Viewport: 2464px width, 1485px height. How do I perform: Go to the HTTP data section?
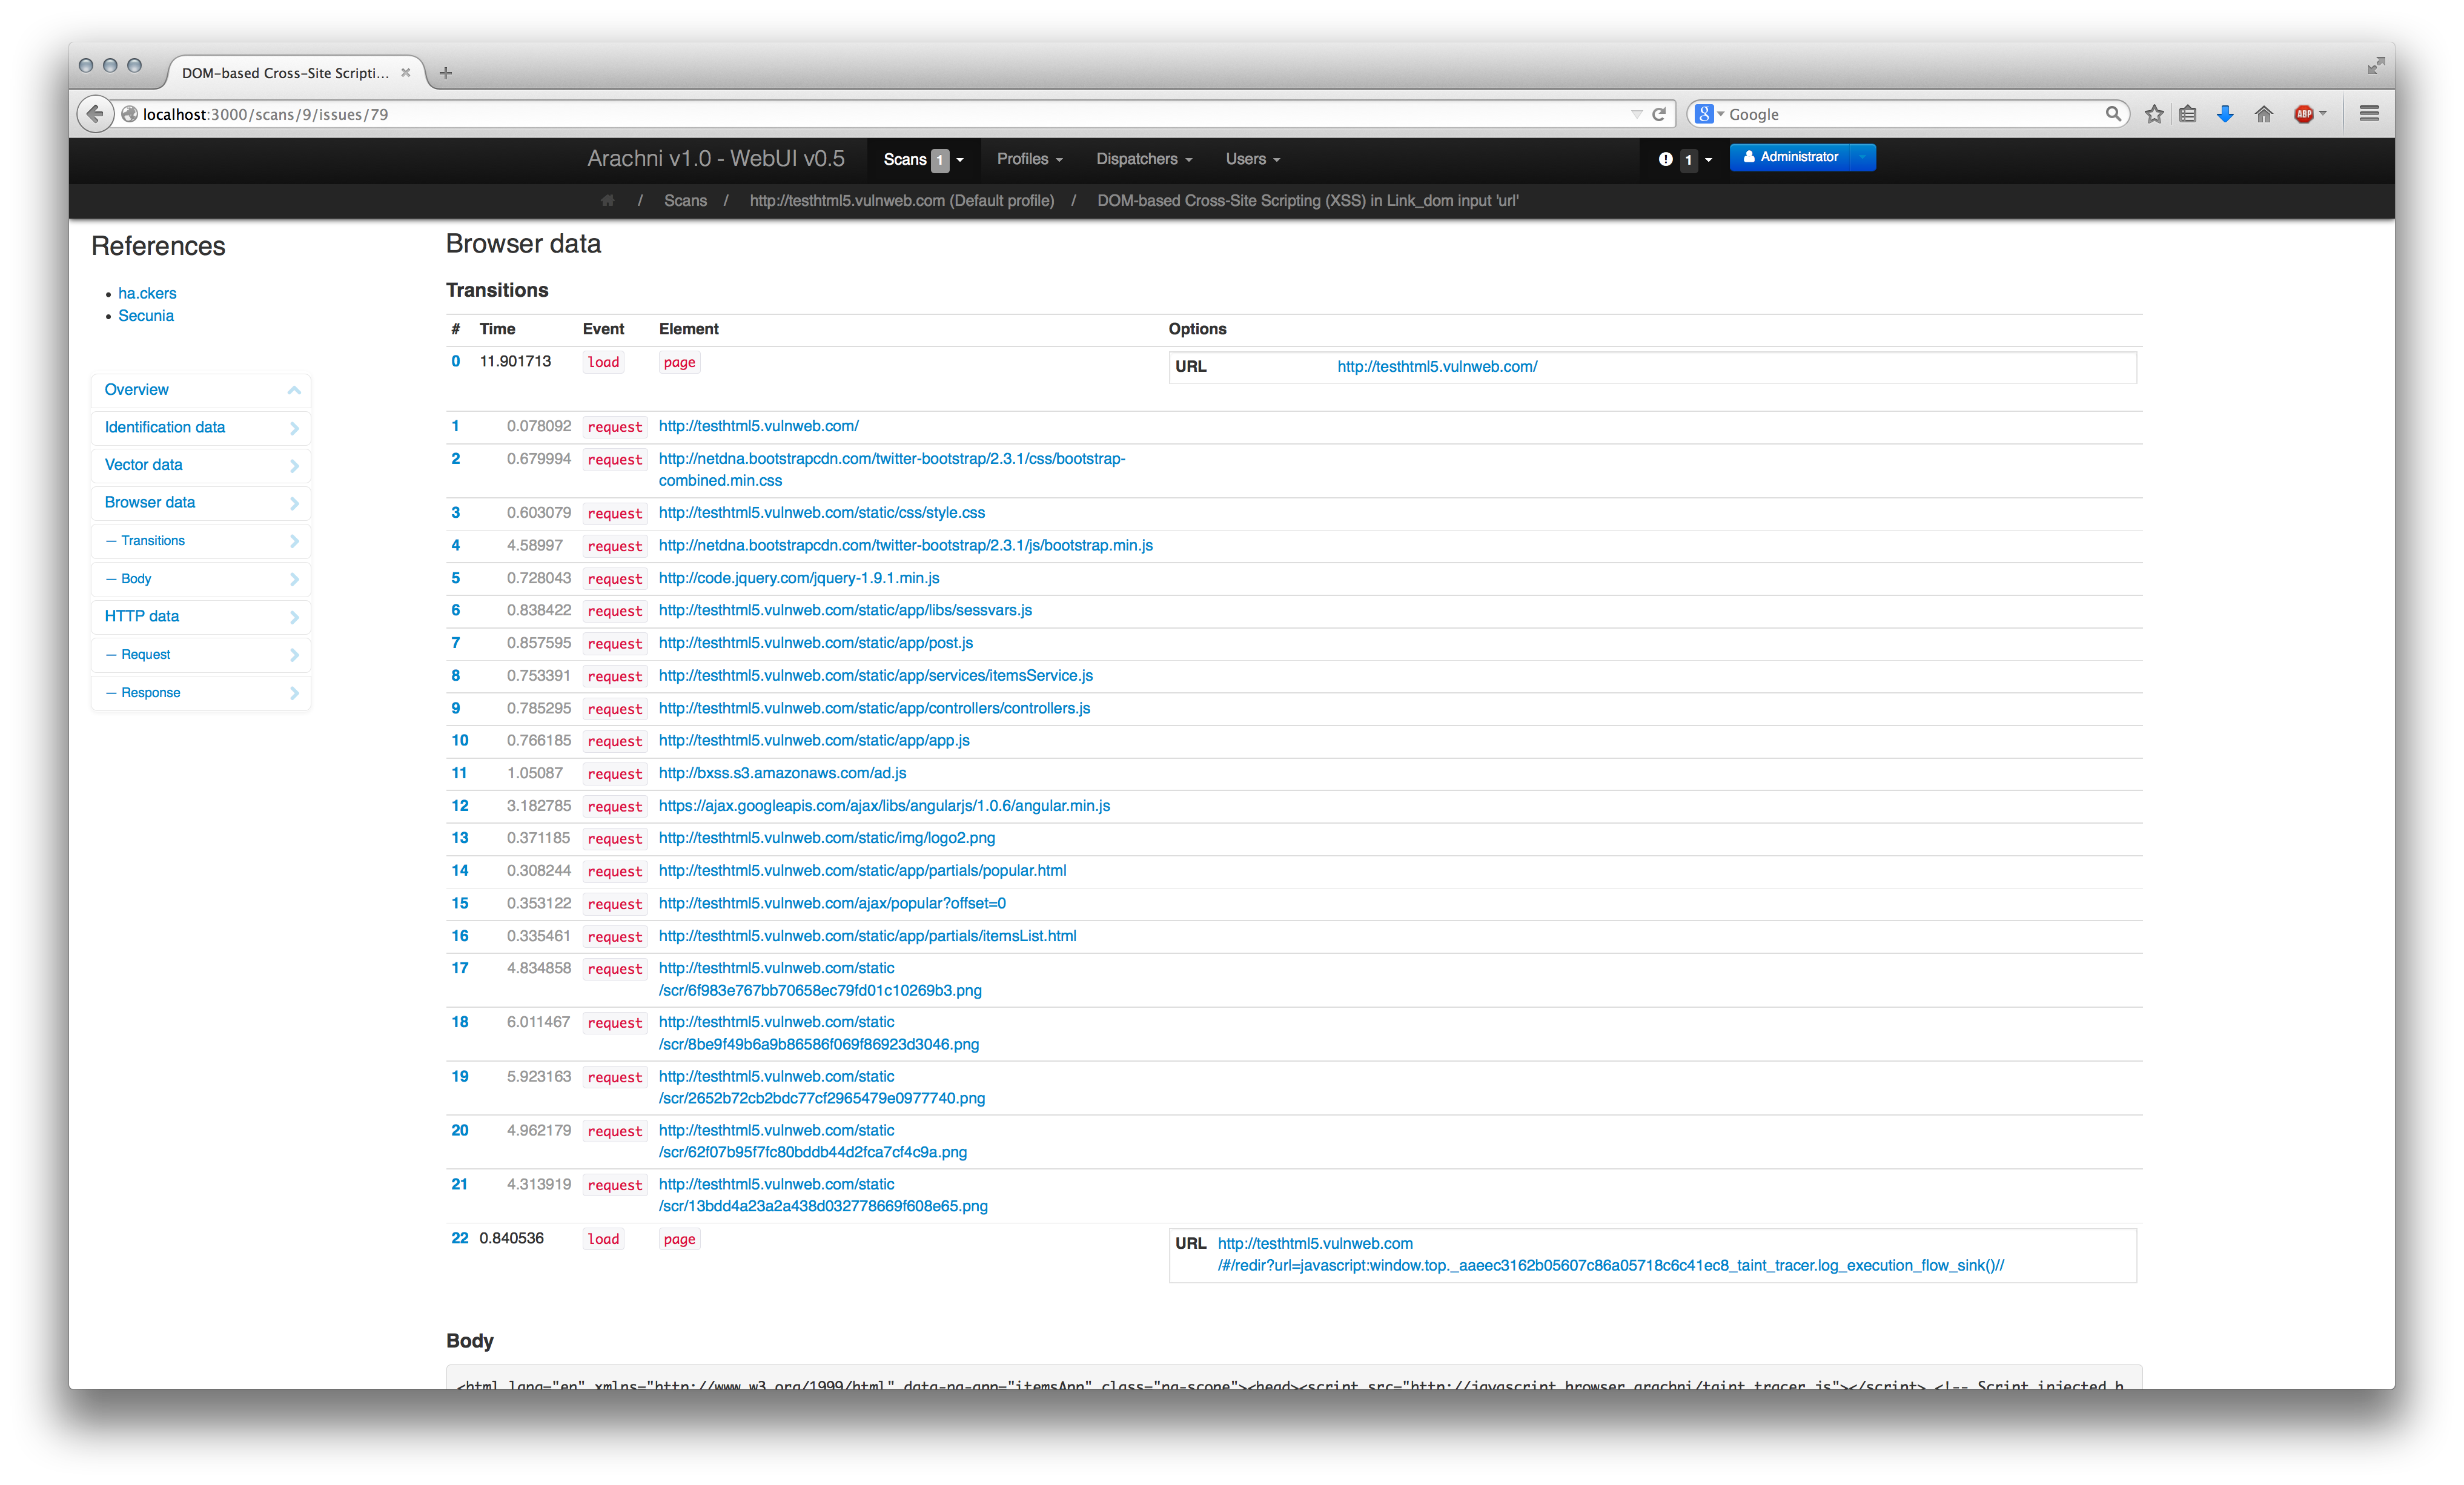(x=201, y=616)
